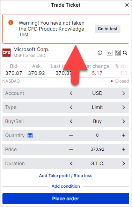Switch order Type with left chevron
Screen dimensions: 132x207
point(71,107)
